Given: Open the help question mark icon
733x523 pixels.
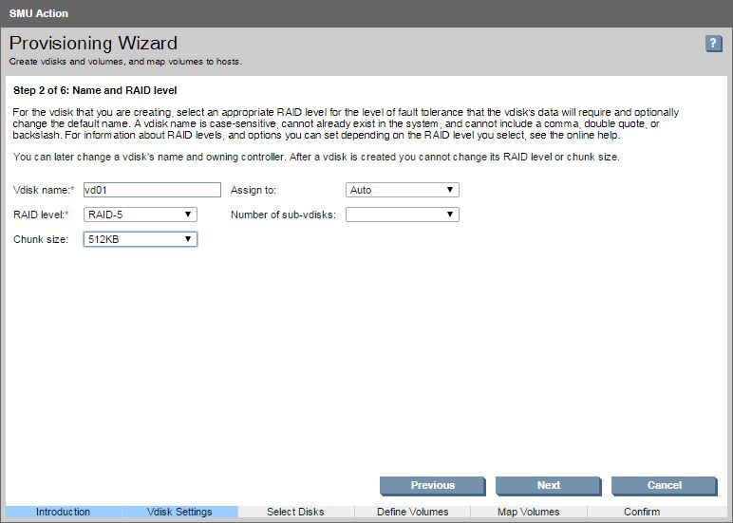Looking at the screenshot, I should coord(714,44).
